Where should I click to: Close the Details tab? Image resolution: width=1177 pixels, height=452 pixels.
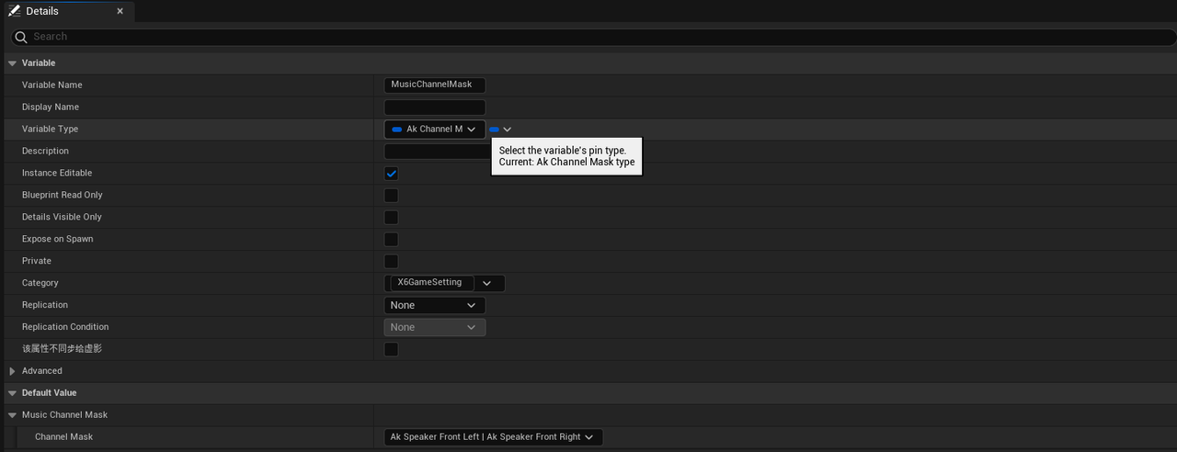tap(120, 11)
